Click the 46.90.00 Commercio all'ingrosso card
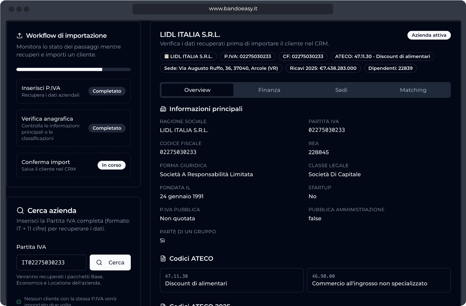The image size is (466, 306). point(379,280)
